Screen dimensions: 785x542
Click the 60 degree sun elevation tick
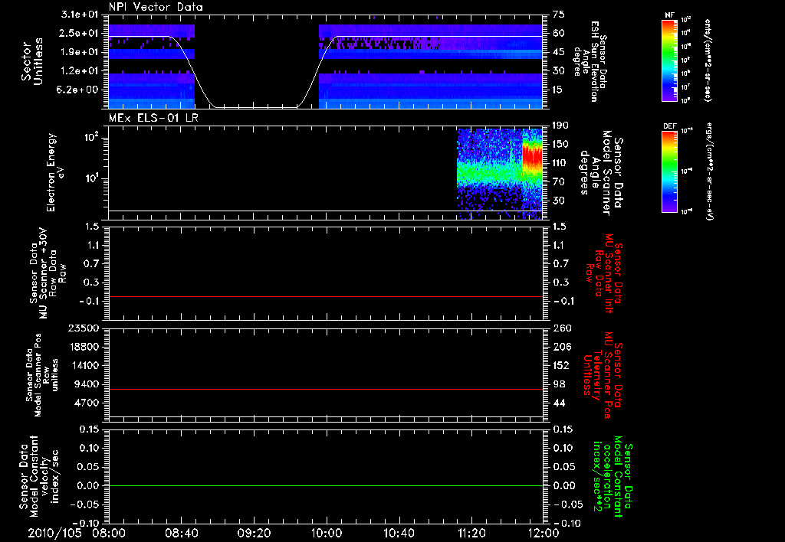[559, 33]
